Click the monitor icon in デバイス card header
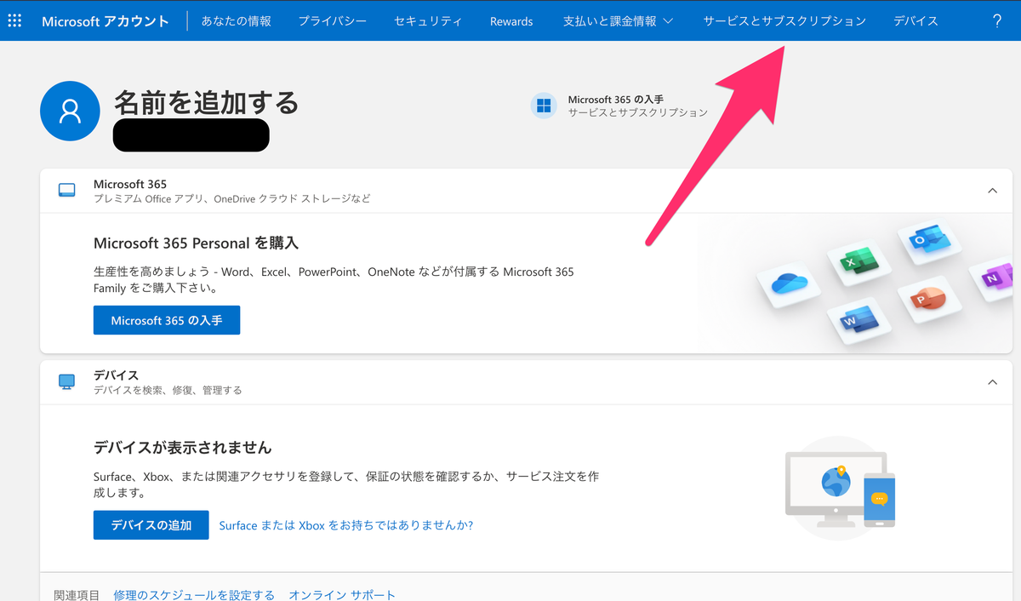Image resolution: width=1021 pixels, height=601 pixels. 67,381
